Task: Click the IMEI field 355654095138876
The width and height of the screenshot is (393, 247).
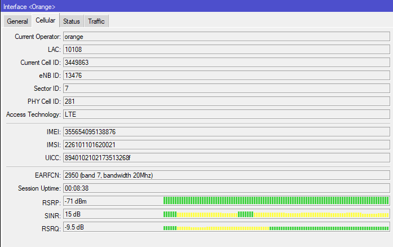Action: (x=227, y=132)
